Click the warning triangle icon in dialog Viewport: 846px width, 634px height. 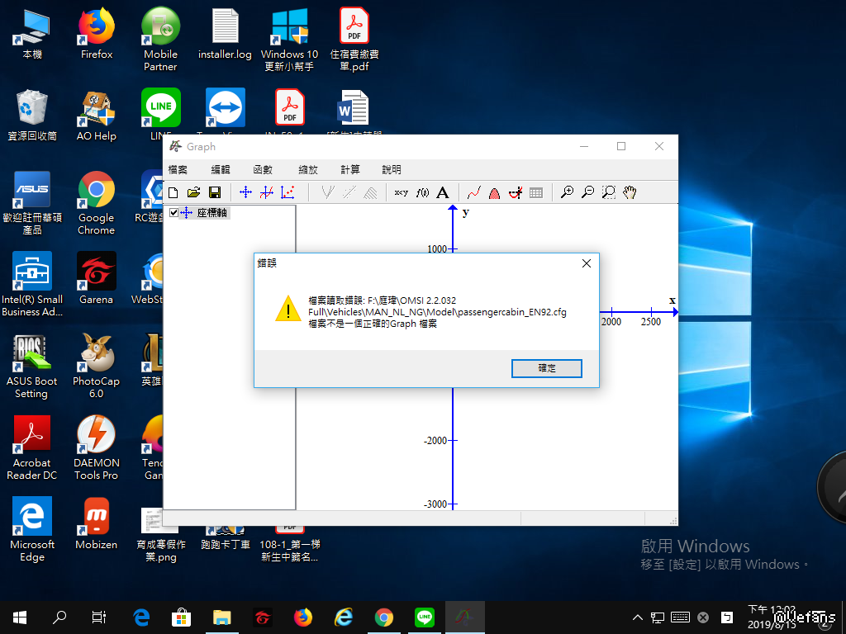click(x=288, y=309)
